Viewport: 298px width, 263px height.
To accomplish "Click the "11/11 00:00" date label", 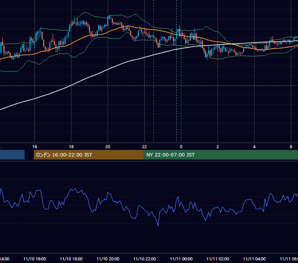I will [x=181, y=259].
